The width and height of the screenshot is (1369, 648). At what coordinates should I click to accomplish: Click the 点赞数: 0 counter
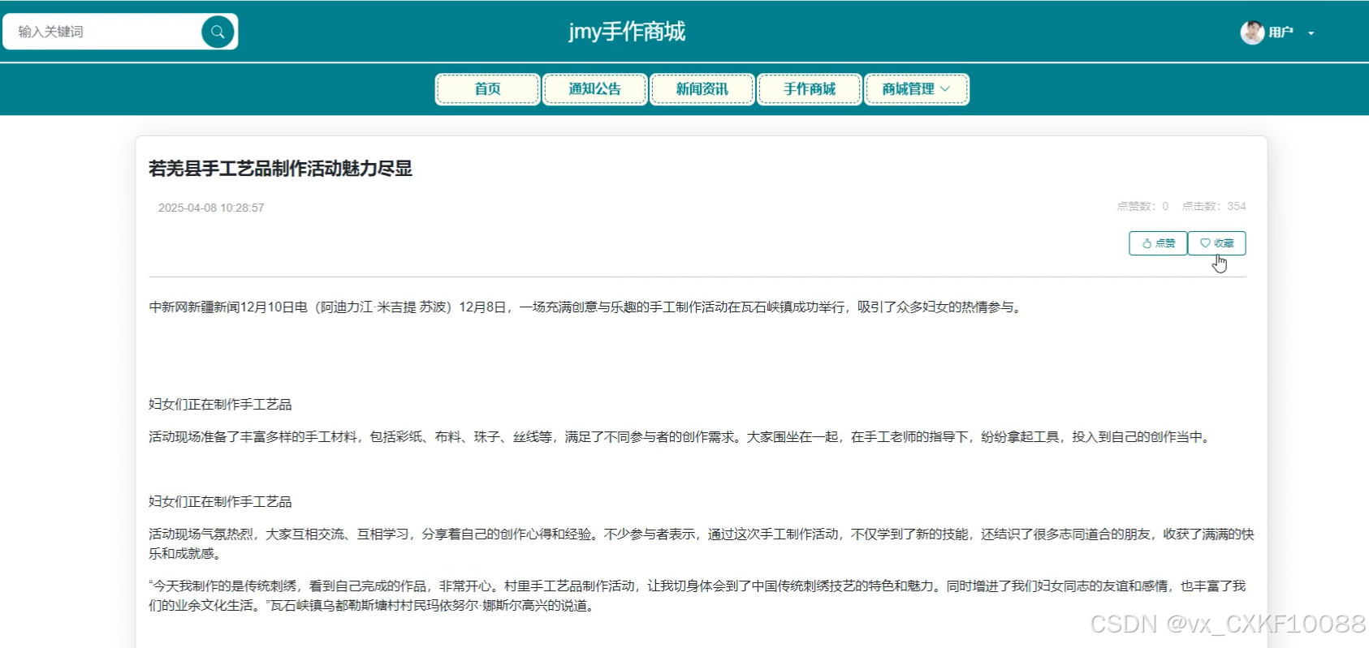tap(1142, 206)
